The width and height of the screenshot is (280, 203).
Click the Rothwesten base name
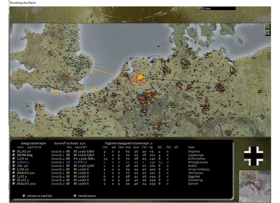[x=197, y=159]
